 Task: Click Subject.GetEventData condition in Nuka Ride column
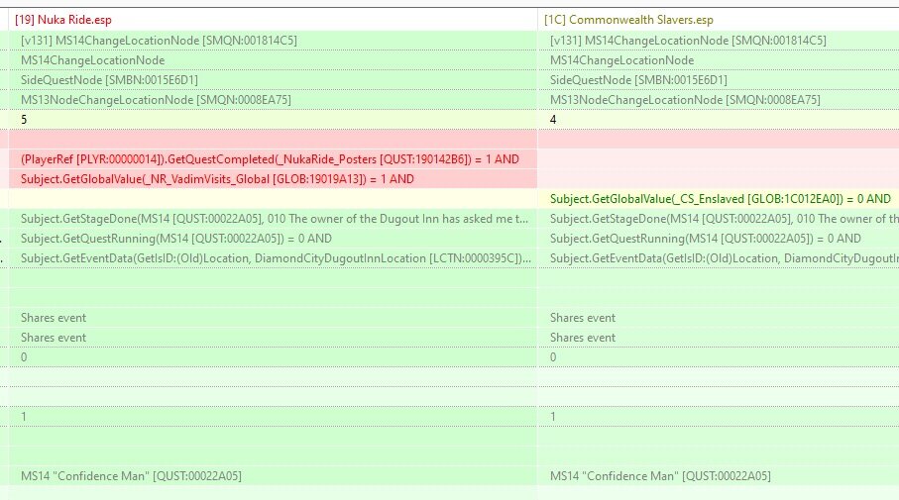(273, 258)
